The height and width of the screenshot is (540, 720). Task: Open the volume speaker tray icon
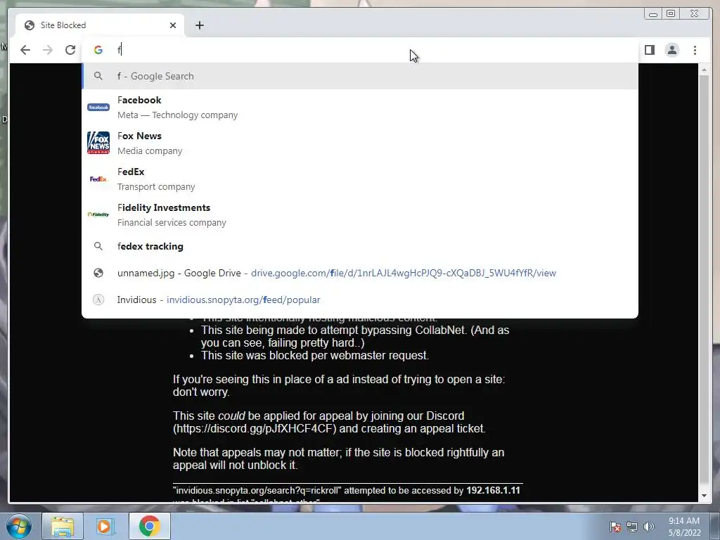(648, 527)
